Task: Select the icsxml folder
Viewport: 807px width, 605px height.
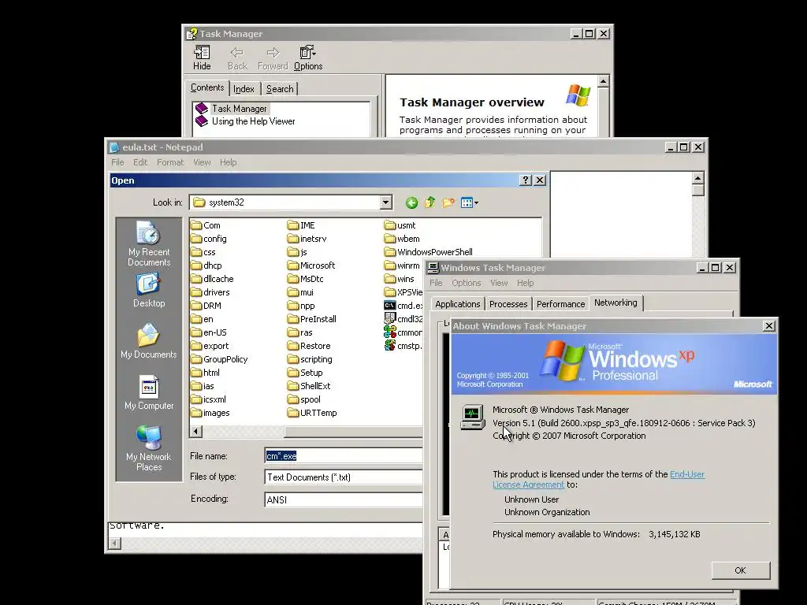Action: (208, 399)
